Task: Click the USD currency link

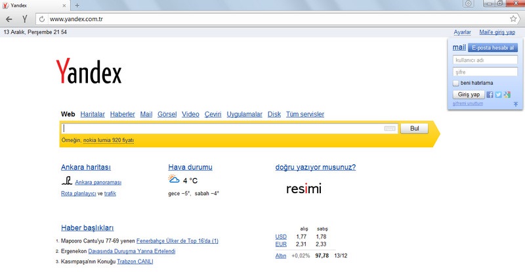Action: coord(281,237)
